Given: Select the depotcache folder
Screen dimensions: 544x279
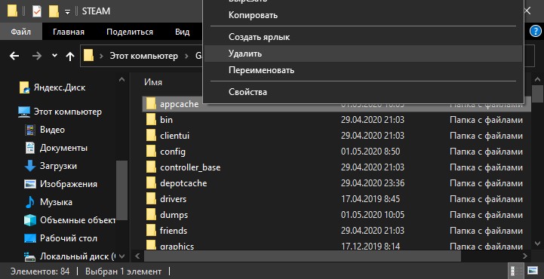Looking at the screenshot, I should click(183, 183).
